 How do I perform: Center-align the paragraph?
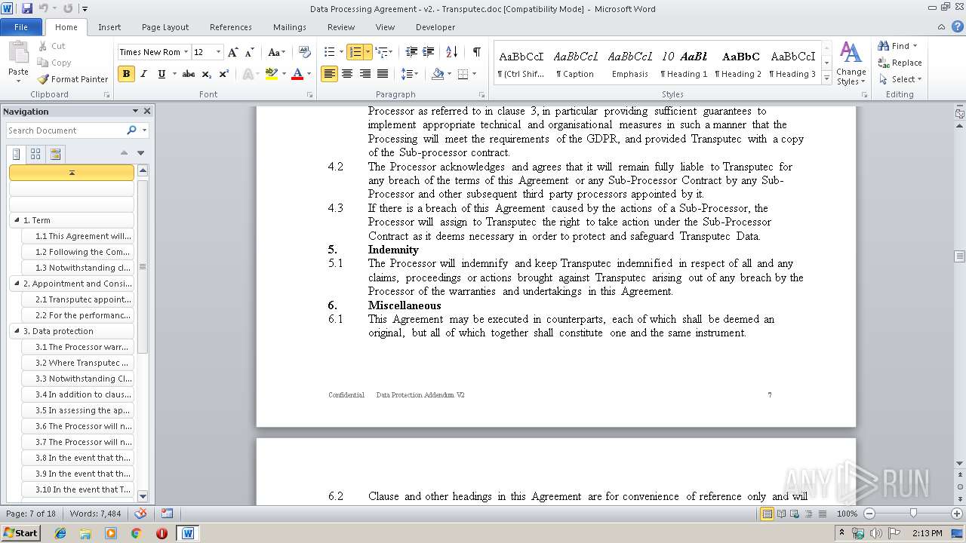point(347,74)
